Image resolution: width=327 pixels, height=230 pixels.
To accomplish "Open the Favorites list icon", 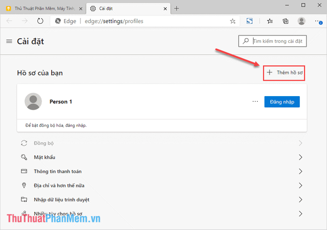I will 270,21.
